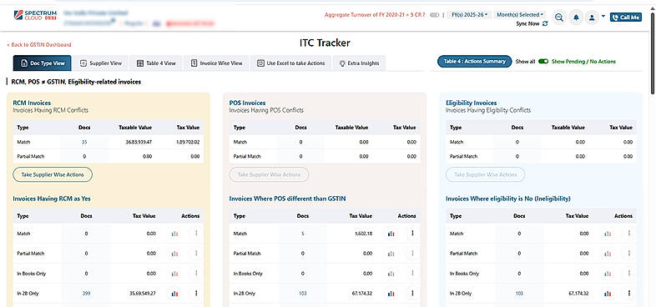
Task: Click the Eligibility Invoices card heading
Action: (471, 103)
